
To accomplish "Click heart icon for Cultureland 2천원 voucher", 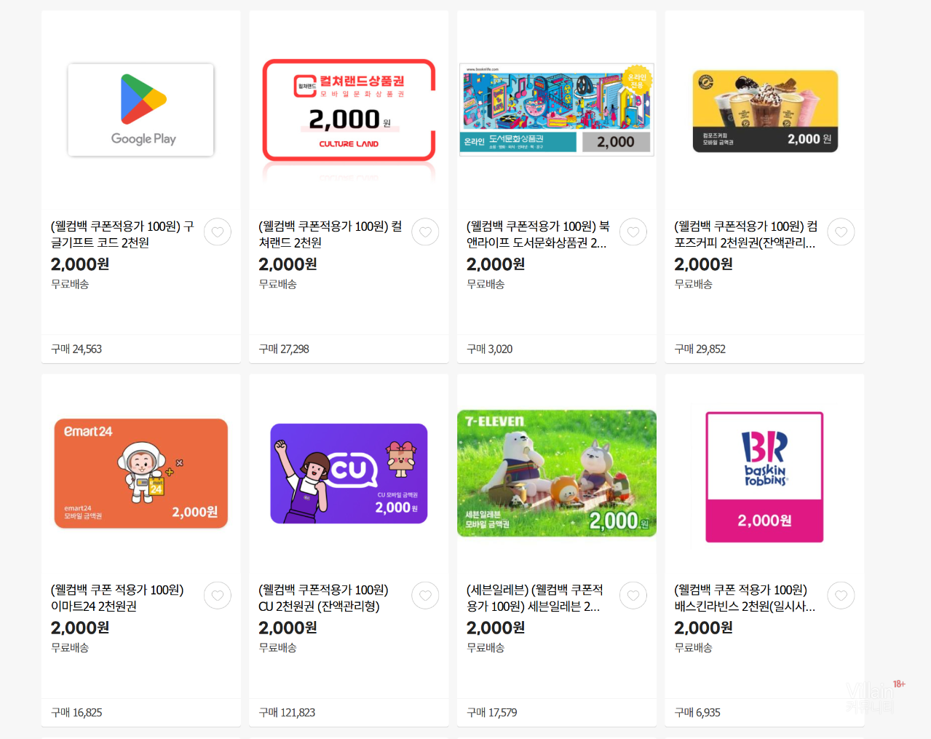I will click(x=425, y=232).
